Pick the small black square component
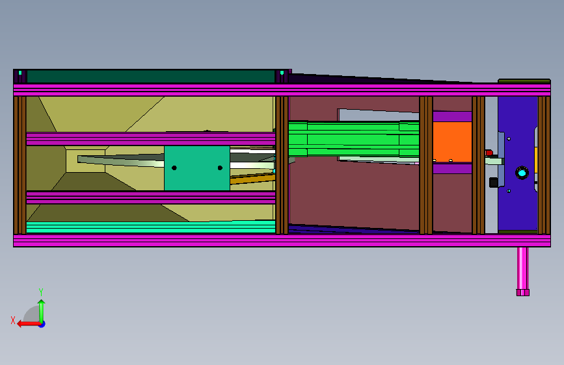 [x=494, y=182]
